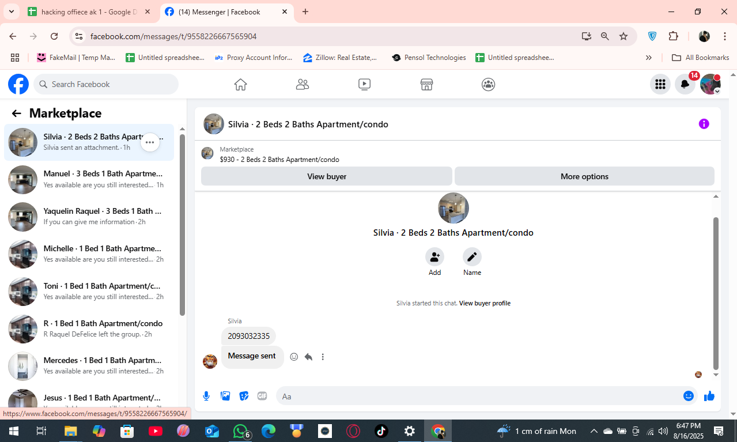Click Silvia's large chat profile thumbnail

tap(453, 208)
